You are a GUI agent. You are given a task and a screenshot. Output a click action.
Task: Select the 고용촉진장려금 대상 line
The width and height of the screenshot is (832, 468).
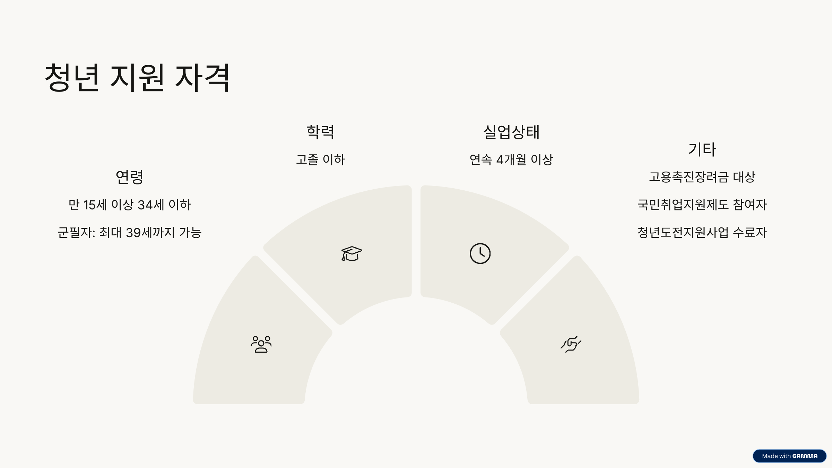coord(702,177)
